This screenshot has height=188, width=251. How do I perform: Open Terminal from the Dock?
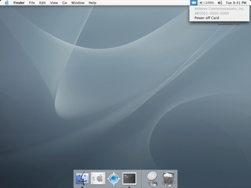pyautogui.click(x=129, y=178)
